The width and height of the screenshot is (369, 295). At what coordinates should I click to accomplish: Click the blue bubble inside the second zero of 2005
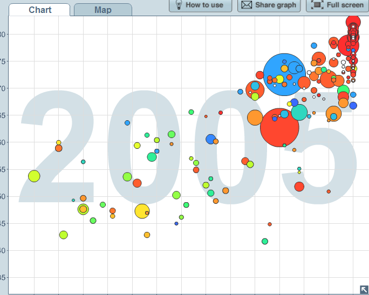[x=210, y=139]
